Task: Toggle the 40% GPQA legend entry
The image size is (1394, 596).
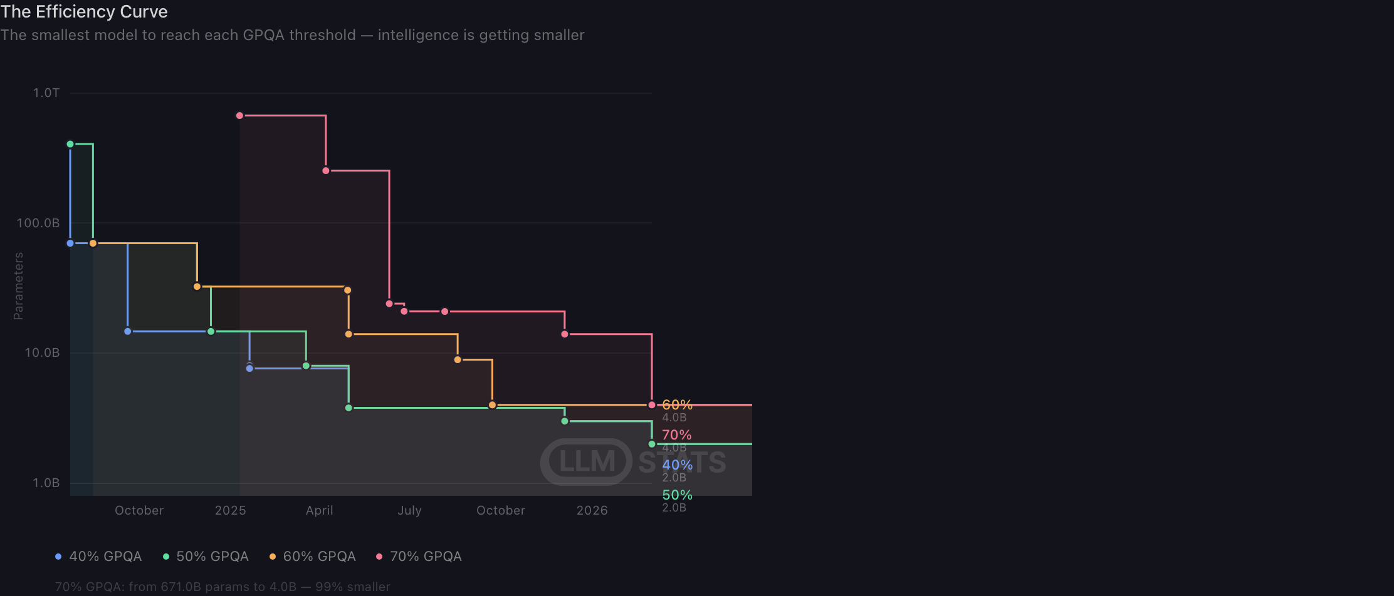Action: tap(99, 557)
